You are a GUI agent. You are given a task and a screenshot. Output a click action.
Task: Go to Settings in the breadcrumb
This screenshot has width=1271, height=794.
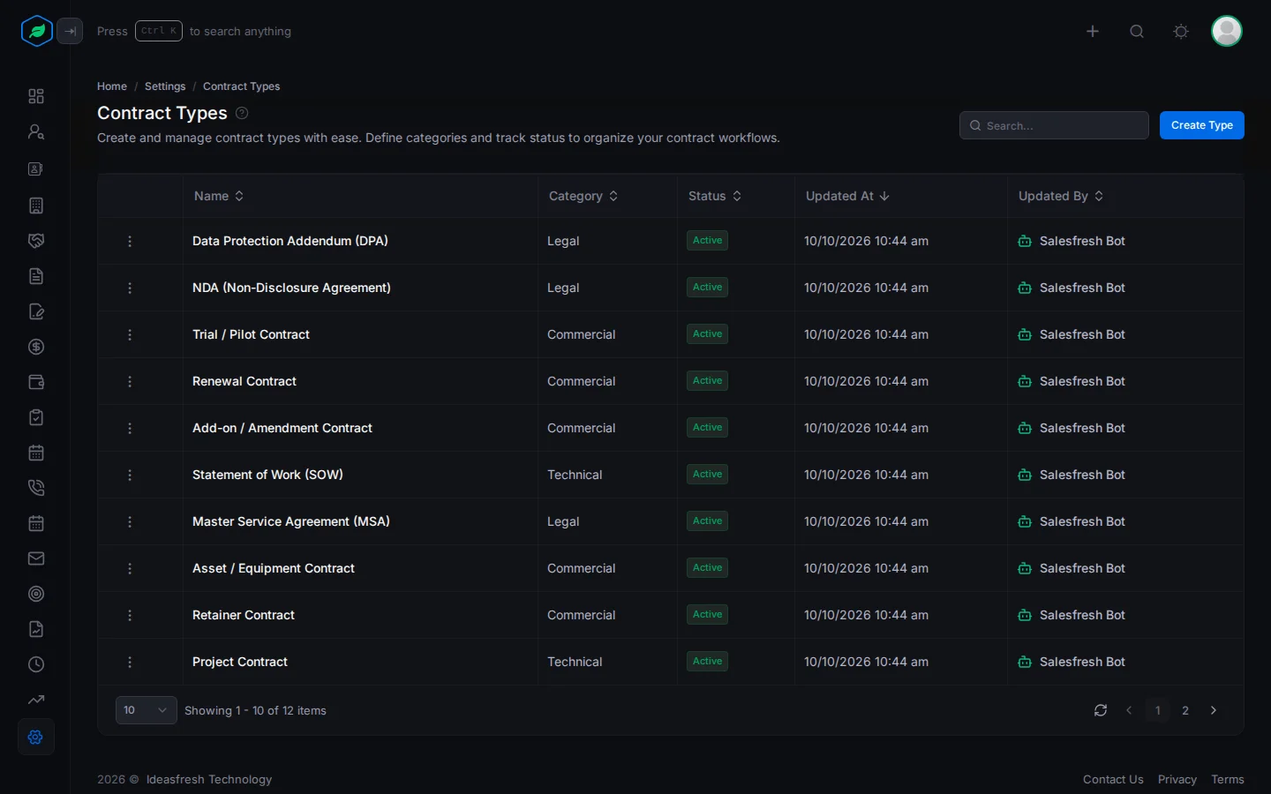(165, 86)
